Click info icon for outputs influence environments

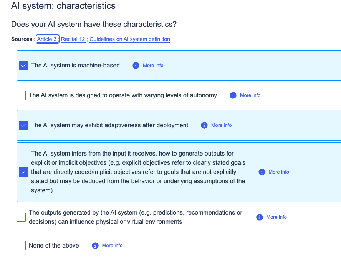point(259,217)
